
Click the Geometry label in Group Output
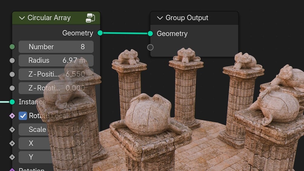click(x=172, y=34)
